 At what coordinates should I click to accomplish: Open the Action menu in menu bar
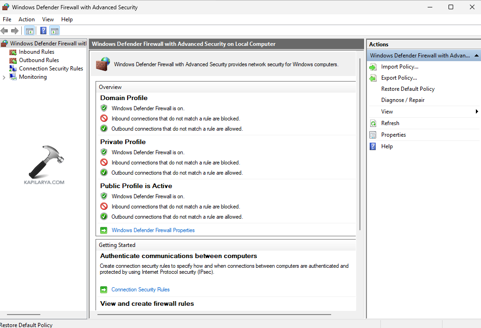(x=26, y=19)
